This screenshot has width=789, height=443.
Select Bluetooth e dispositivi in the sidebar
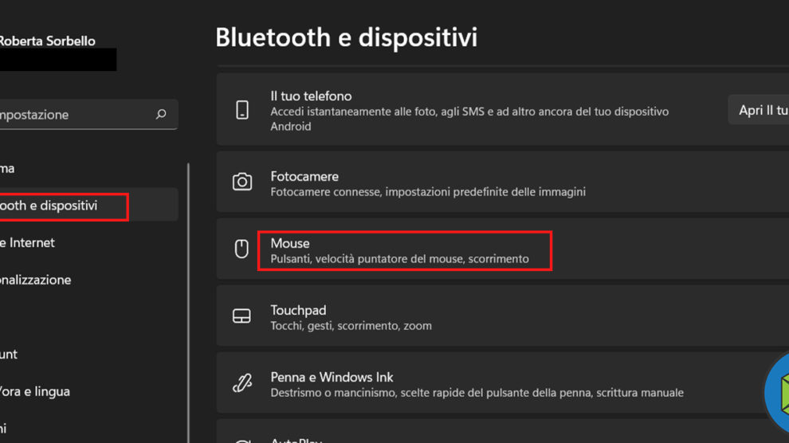tap(49, 206)
